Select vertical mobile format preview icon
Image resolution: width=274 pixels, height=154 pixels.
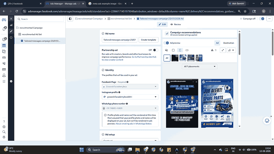click(180, 50)
